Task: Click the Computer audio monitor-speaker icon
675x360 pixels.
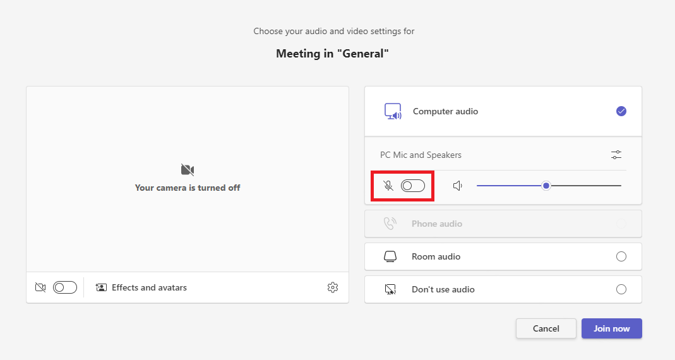Action: (393, 112)
